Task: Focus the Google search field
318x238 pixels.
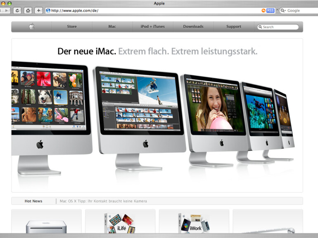Action: coord(299,11)
